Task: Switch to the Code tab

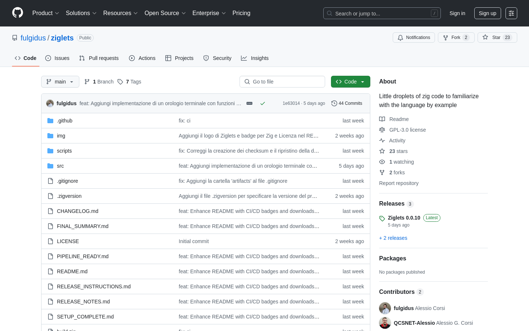Action: [26, 58]
